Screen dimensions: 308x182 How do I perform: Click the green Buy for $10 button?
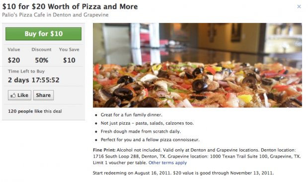43,34
